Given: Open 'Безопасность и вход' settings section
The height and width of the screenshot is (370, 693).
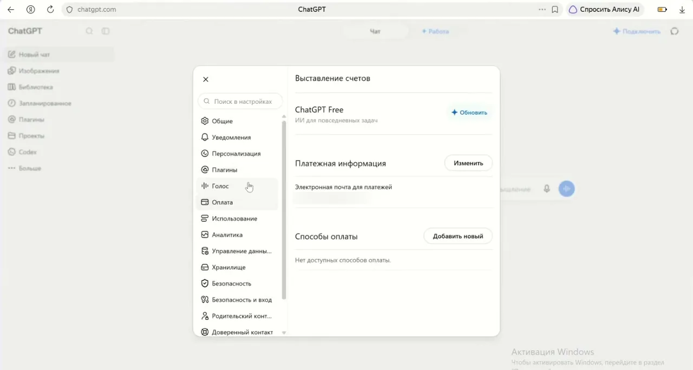Looking at the screenshot, I should (x=237, y=300).
